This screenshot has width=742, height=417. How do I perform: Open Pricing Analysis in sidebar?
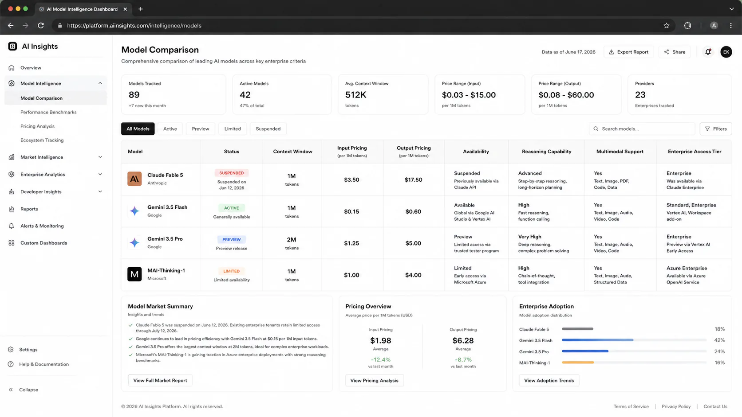(37, 126)
